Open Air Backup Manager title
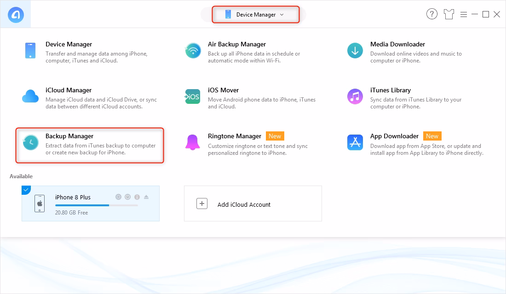Viewport: 506px width, 294px height. point(237,44)
